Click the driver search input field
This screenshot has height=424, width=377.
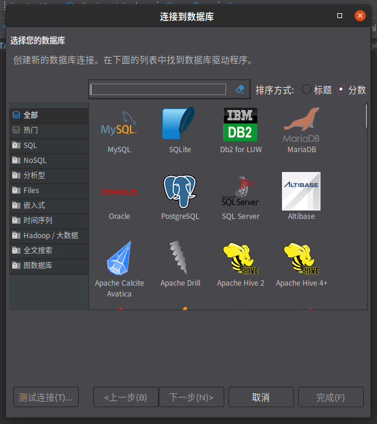[x=158, y=89]
